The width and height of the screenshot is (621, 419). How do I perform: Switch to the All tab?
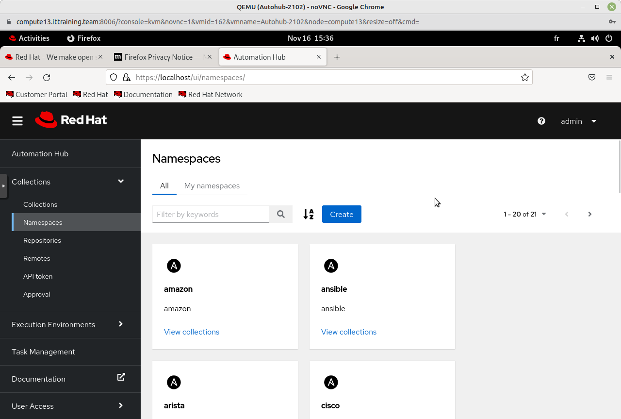164,186
